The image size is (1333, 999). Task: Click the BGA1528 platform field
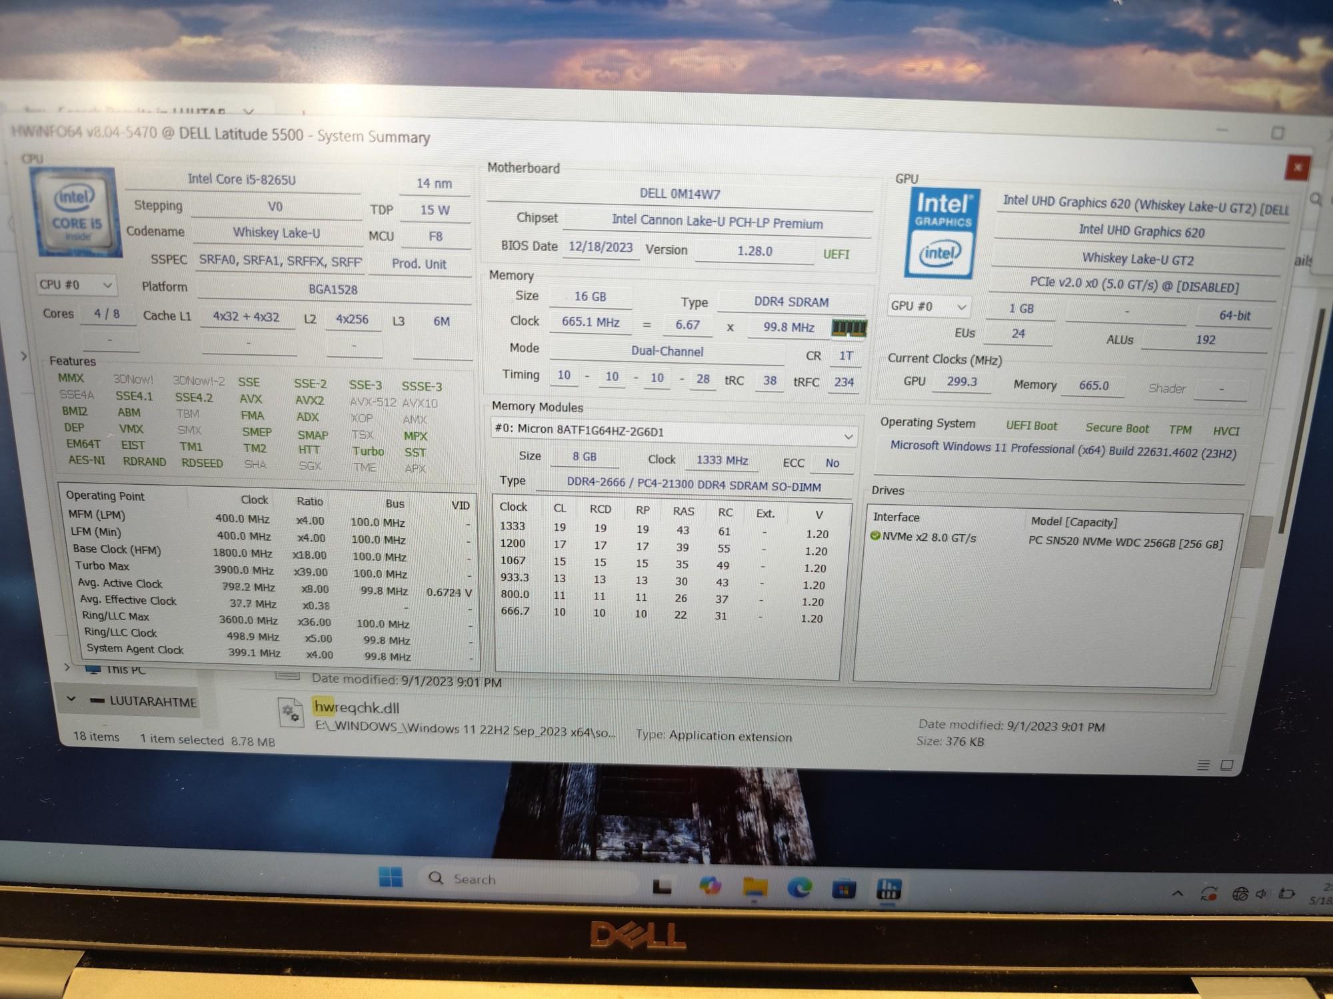coord(333,290)
